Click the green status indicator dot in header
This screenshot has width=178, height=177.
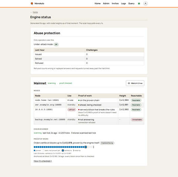click(139, 4)
